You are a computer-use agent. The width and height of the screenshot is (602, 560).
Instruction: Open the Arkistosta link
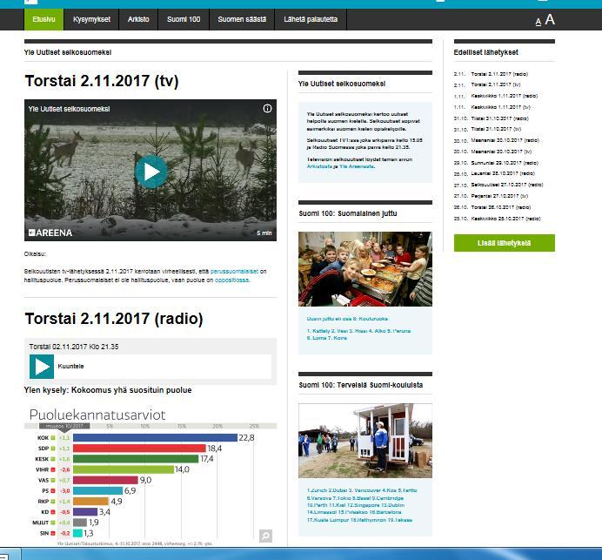pyautogui.click(x=319, y=166)
